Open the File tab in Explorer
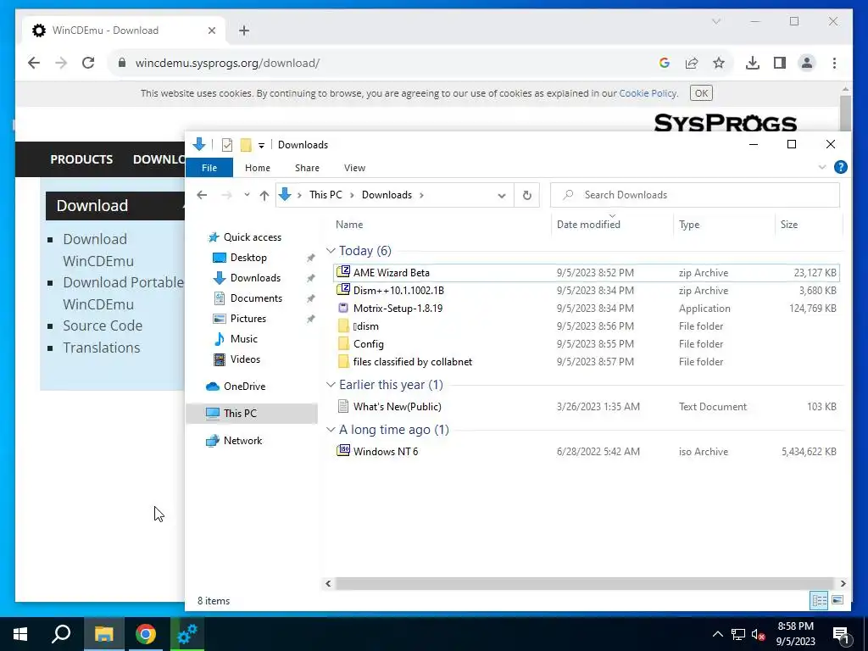The height and width of the screenshot is (651, 868). [209, 168]
